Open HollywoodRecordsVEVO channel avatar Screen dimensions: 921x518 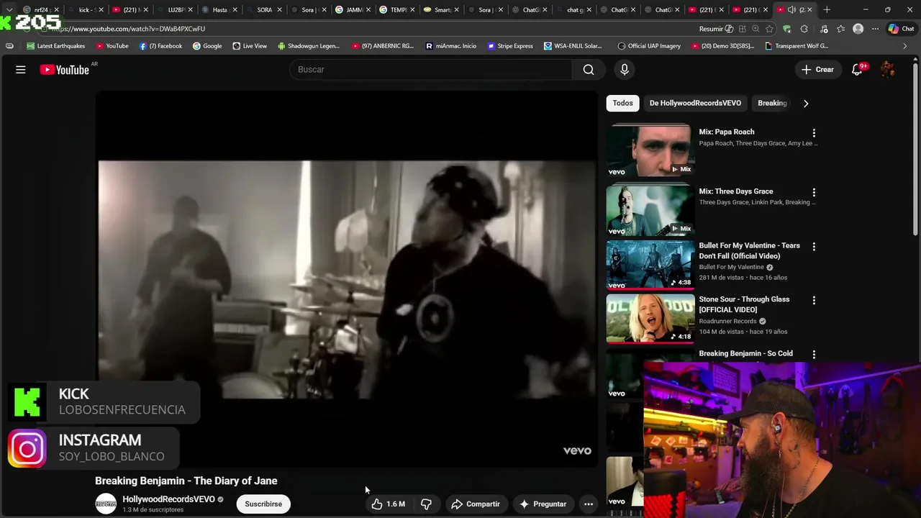[x=106, y=504]
